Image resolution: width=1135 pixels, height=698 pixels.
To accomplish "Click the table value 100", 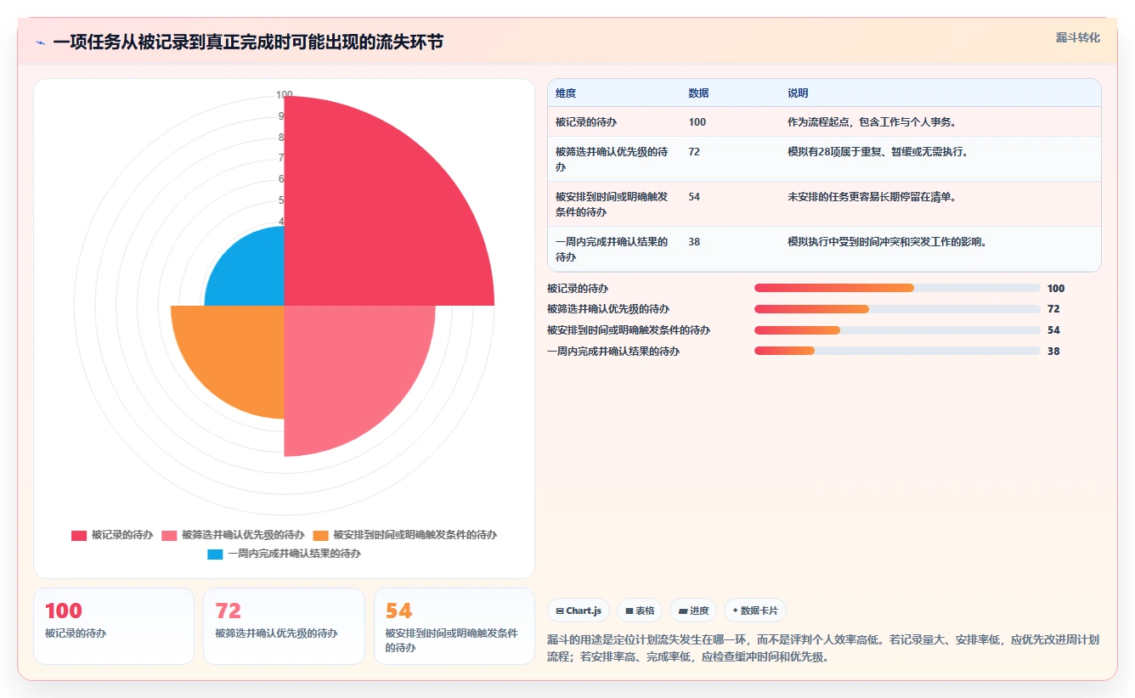I will [x=697, y=122].
